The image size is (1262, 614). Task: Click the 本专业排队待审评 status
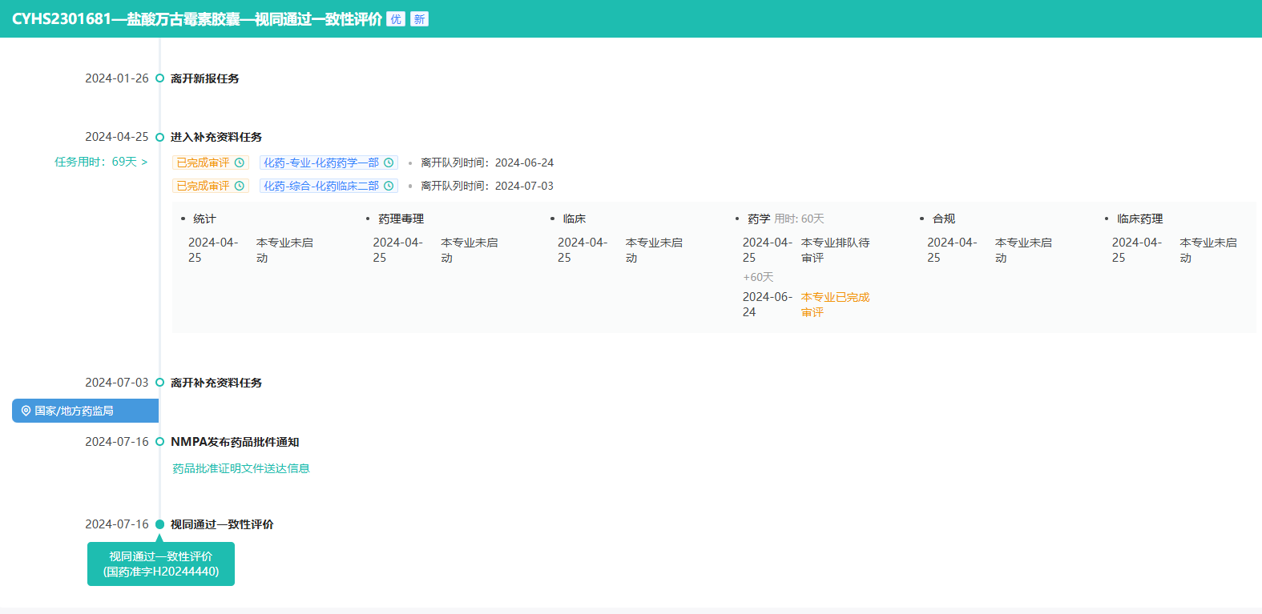[x=836, y=250]
